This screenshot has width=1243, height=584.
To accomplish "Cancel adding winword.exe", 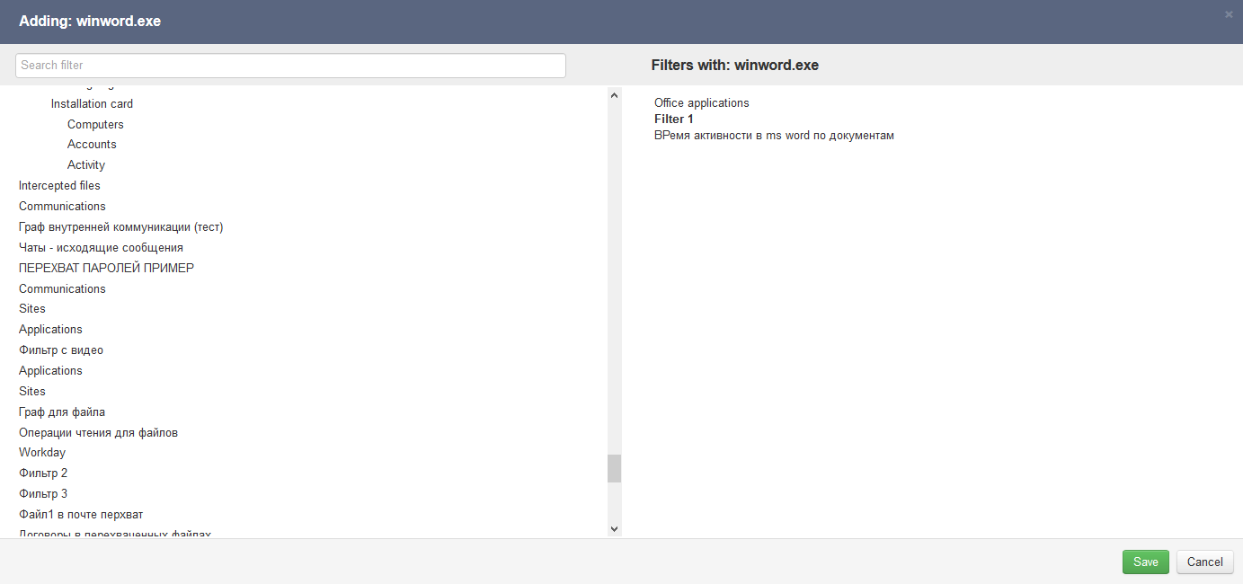I will tap(1204, 562).
